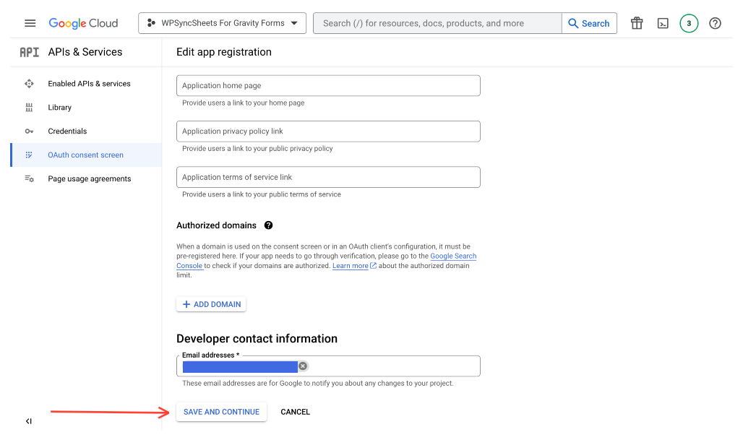Open the navigation hamburger menu
This screenshot has height=440, width=743.
pyautogui.click(x=30, y=22)
